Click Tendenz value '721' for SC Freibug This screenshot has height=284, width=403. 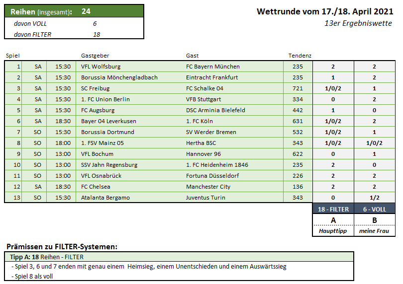pos(298,88)
